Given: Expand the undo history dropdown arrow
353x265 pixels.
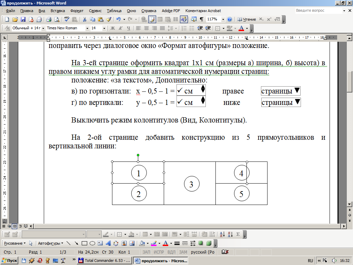Looking at the screenshot, I should tap(124, 19).
